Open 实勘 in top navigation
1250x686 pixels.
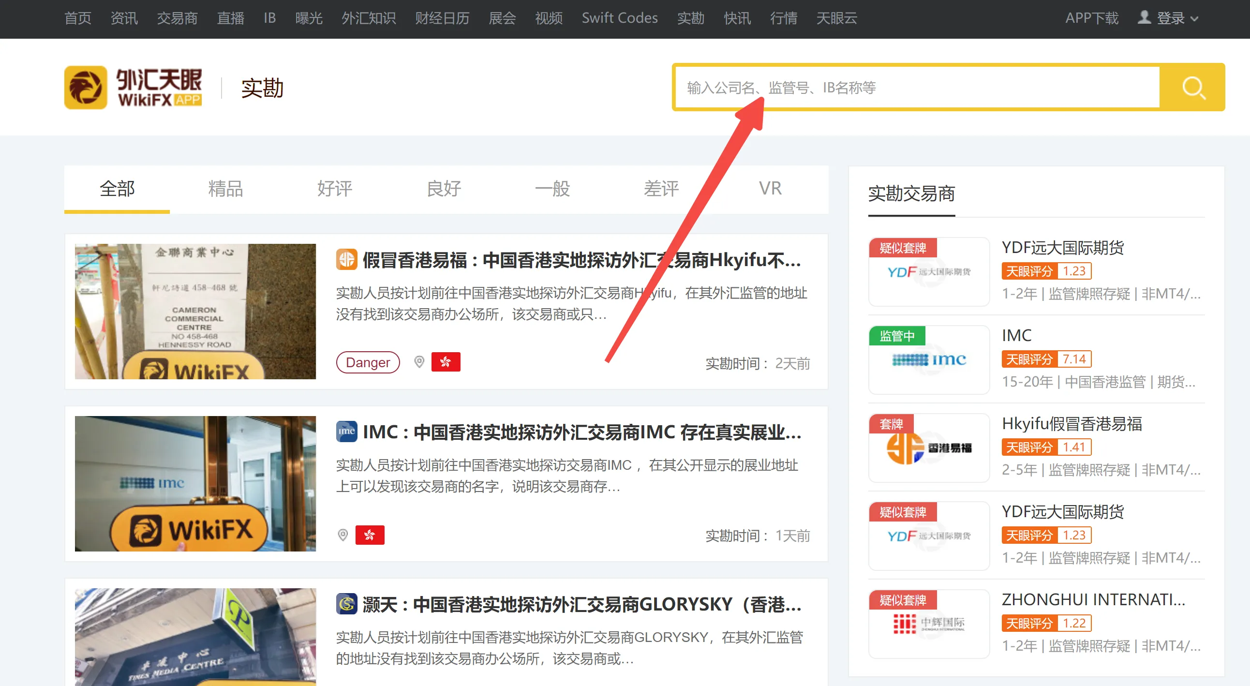coord(690,18)
